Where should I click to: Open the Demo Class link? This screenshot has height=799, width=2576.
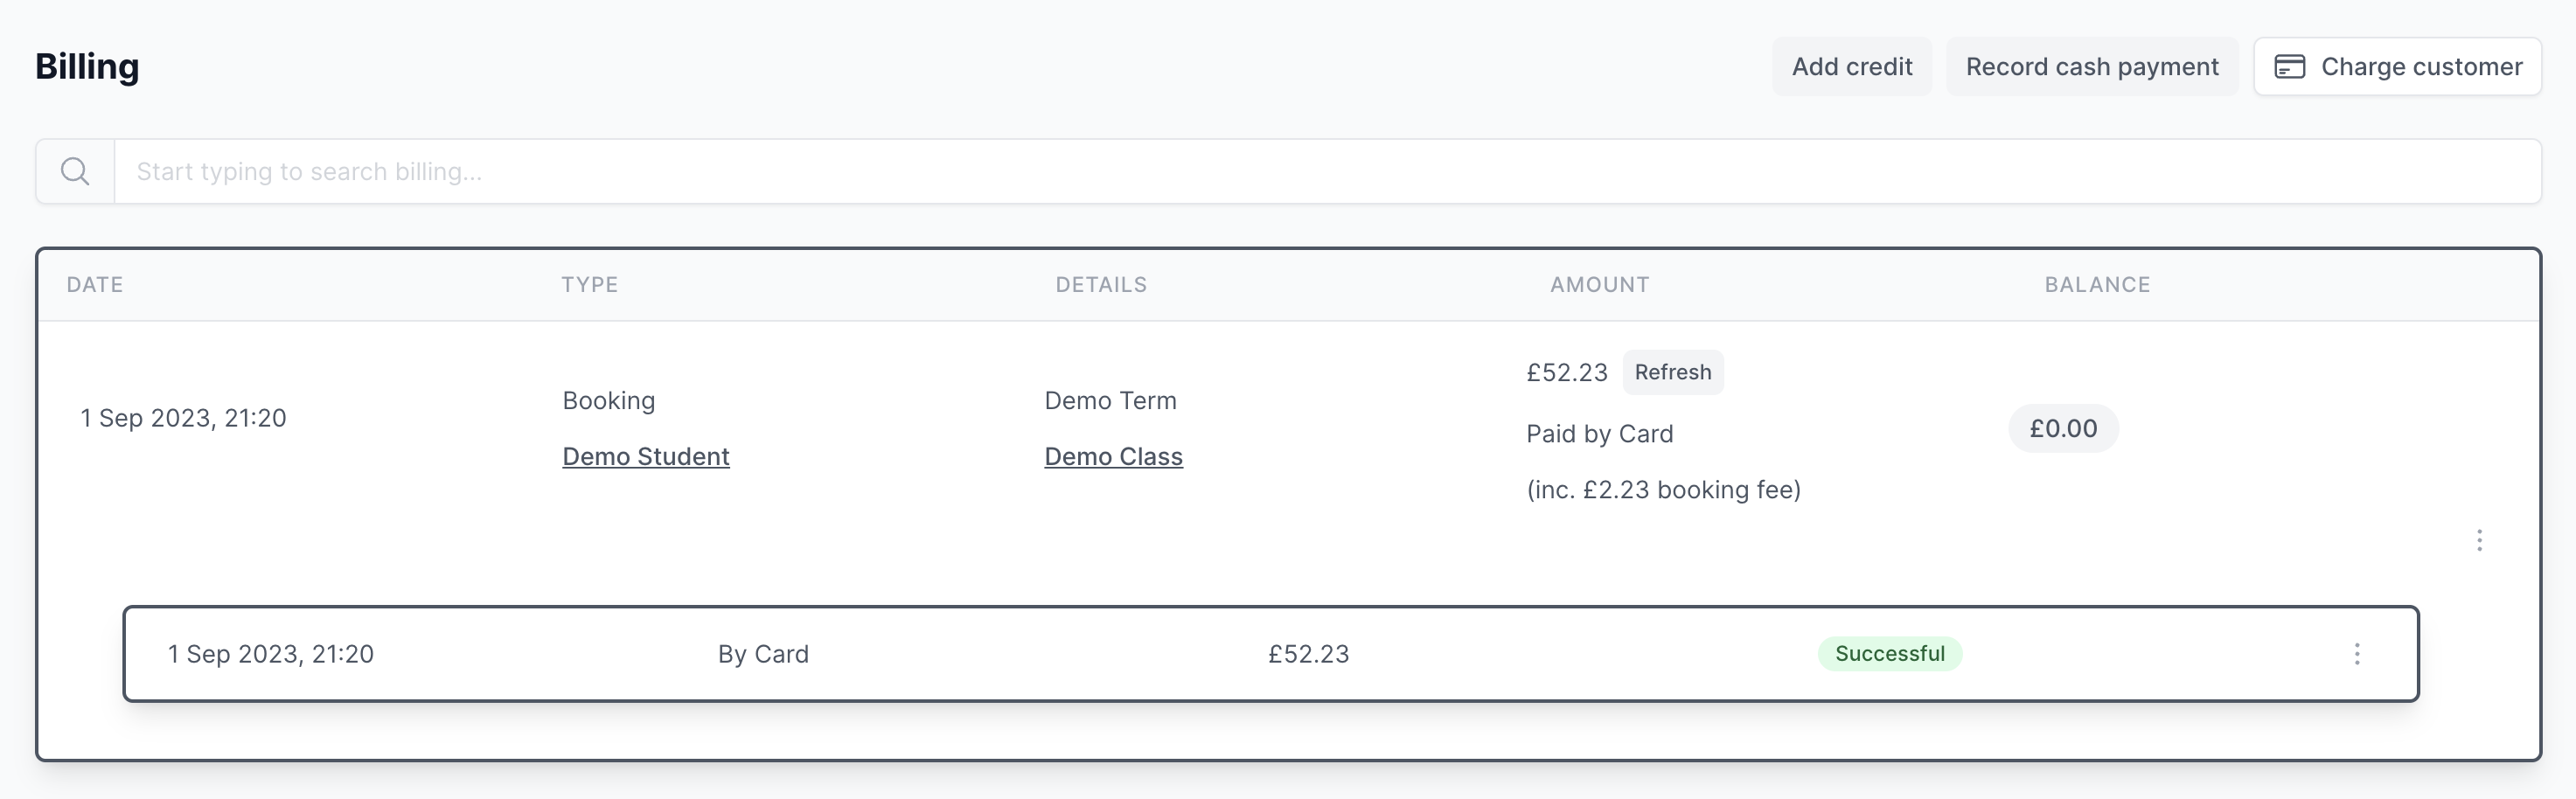pos(1113,456)
